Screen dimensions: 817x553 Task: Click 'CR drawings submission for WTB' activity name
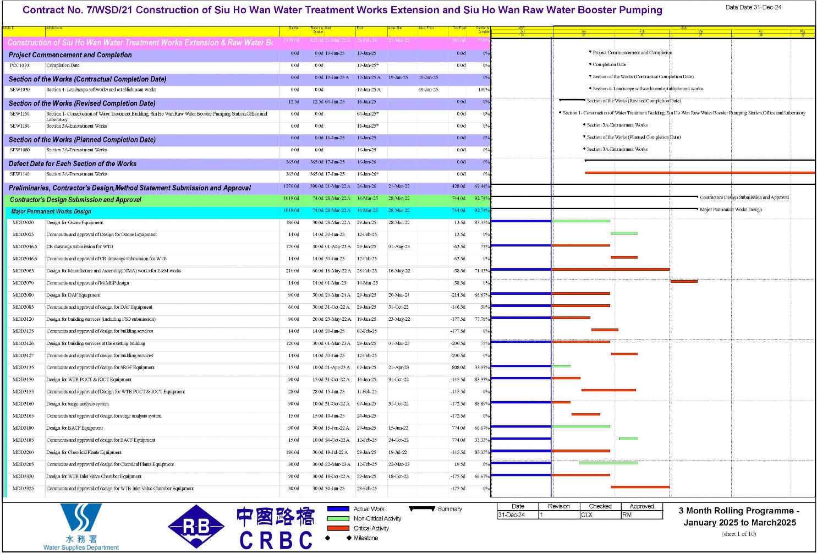pyautogui.click(x=80, y=247)
